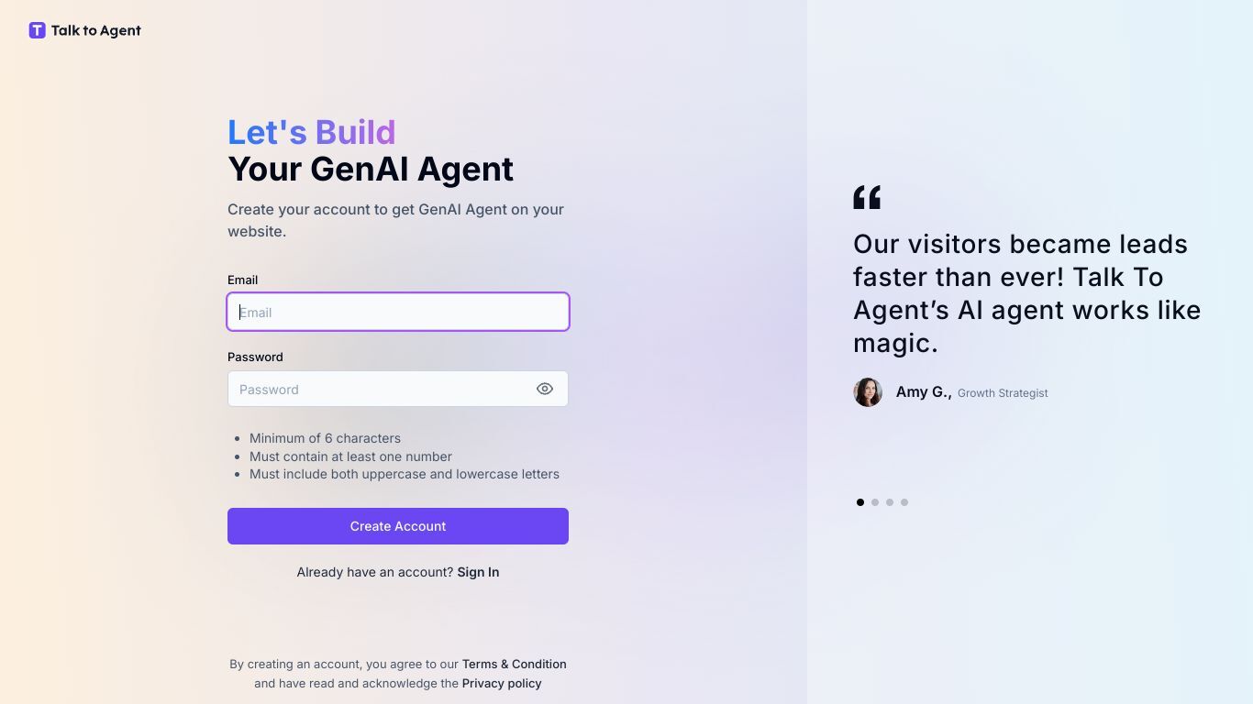Click the large quotation mark icon

[x=867, y=197]
